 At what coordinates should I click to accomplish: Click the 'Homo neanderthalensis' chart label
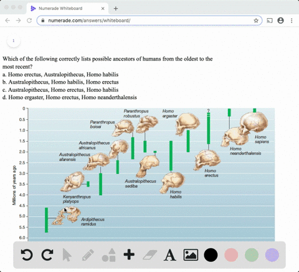coord(245,151)
